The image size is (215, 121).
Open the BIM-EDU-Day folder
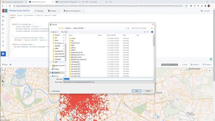point(79,59)
